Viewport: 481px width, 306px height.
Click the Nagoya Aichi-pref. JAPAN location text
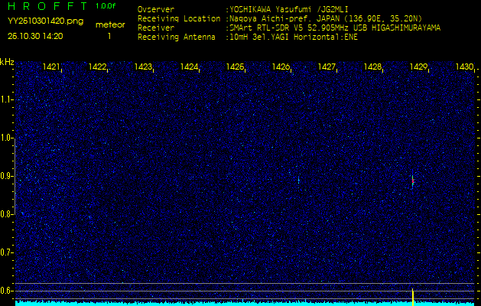tap(326, 18)
